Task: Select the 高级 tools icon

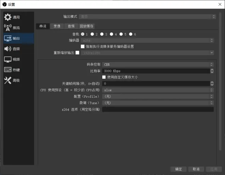Action: [7, 80]
